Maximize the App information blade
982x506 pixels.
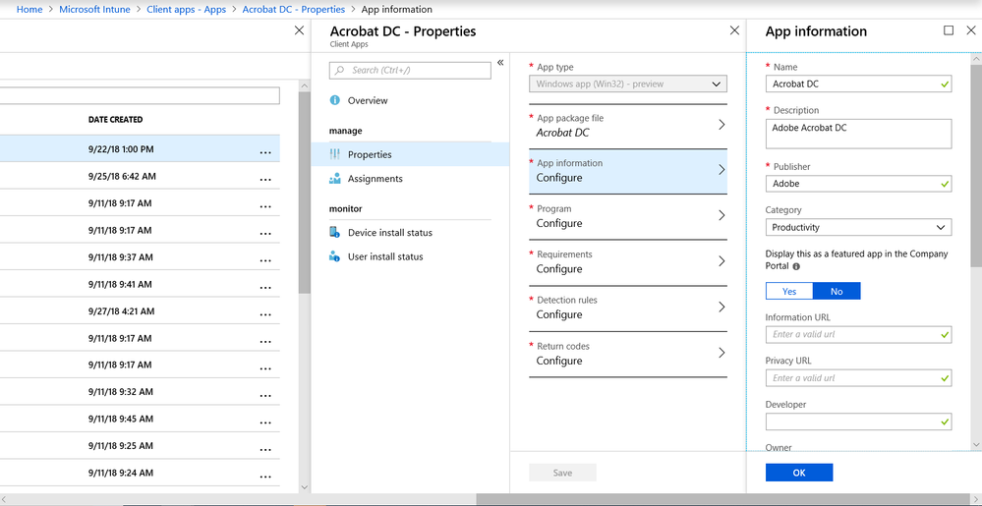[x=949, y=30]
